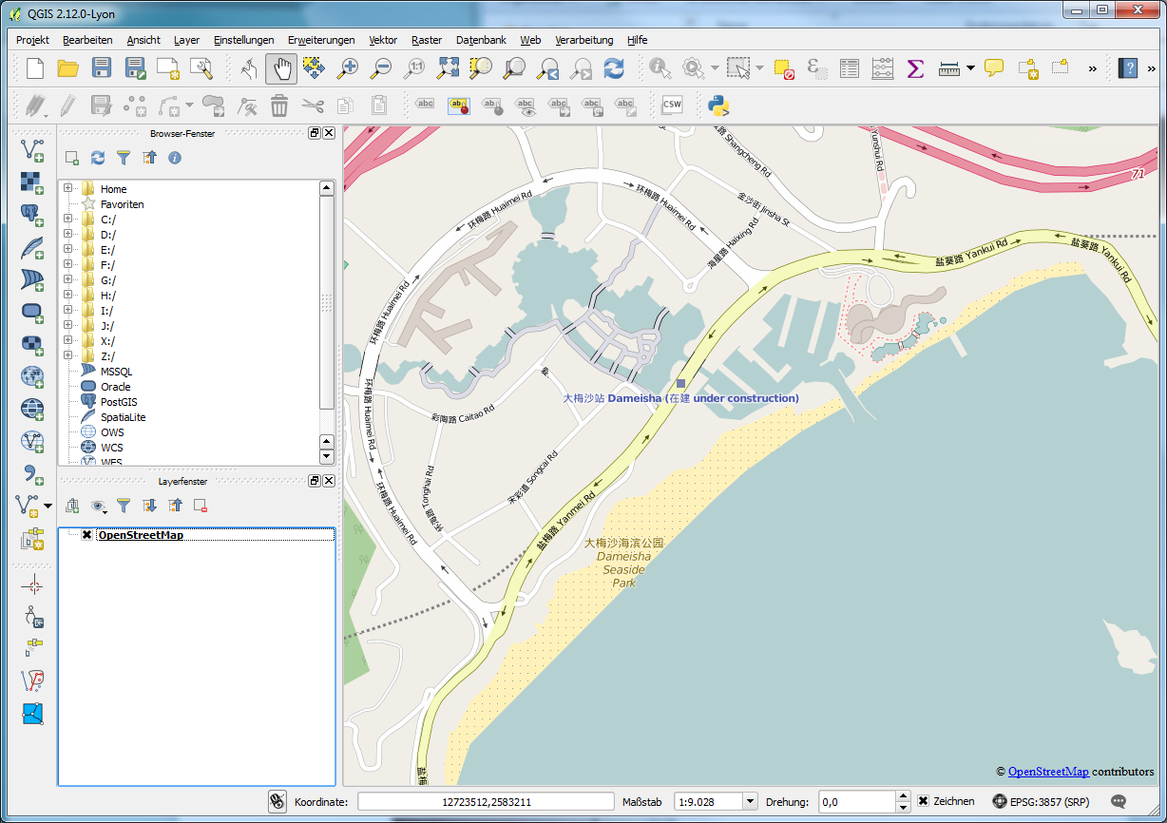Filter the Browser panel with funnel icon

click(x=124, y=158)
